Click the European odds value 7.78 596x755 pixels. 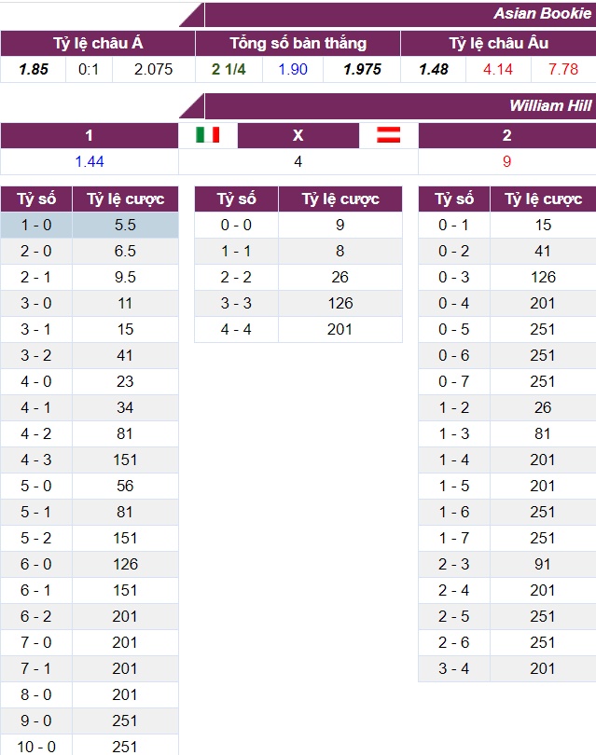pos(563,69)
